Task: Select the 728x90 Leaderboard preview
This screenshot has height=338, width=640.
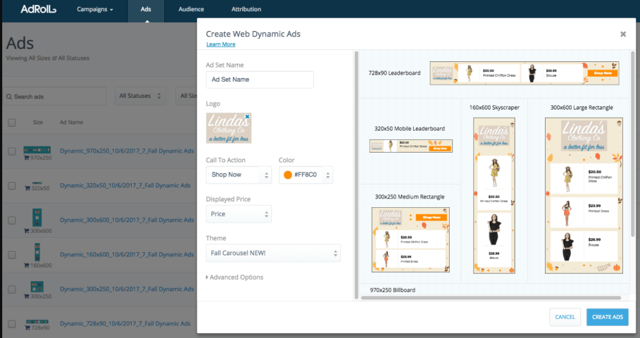Action: coord(524,73)
